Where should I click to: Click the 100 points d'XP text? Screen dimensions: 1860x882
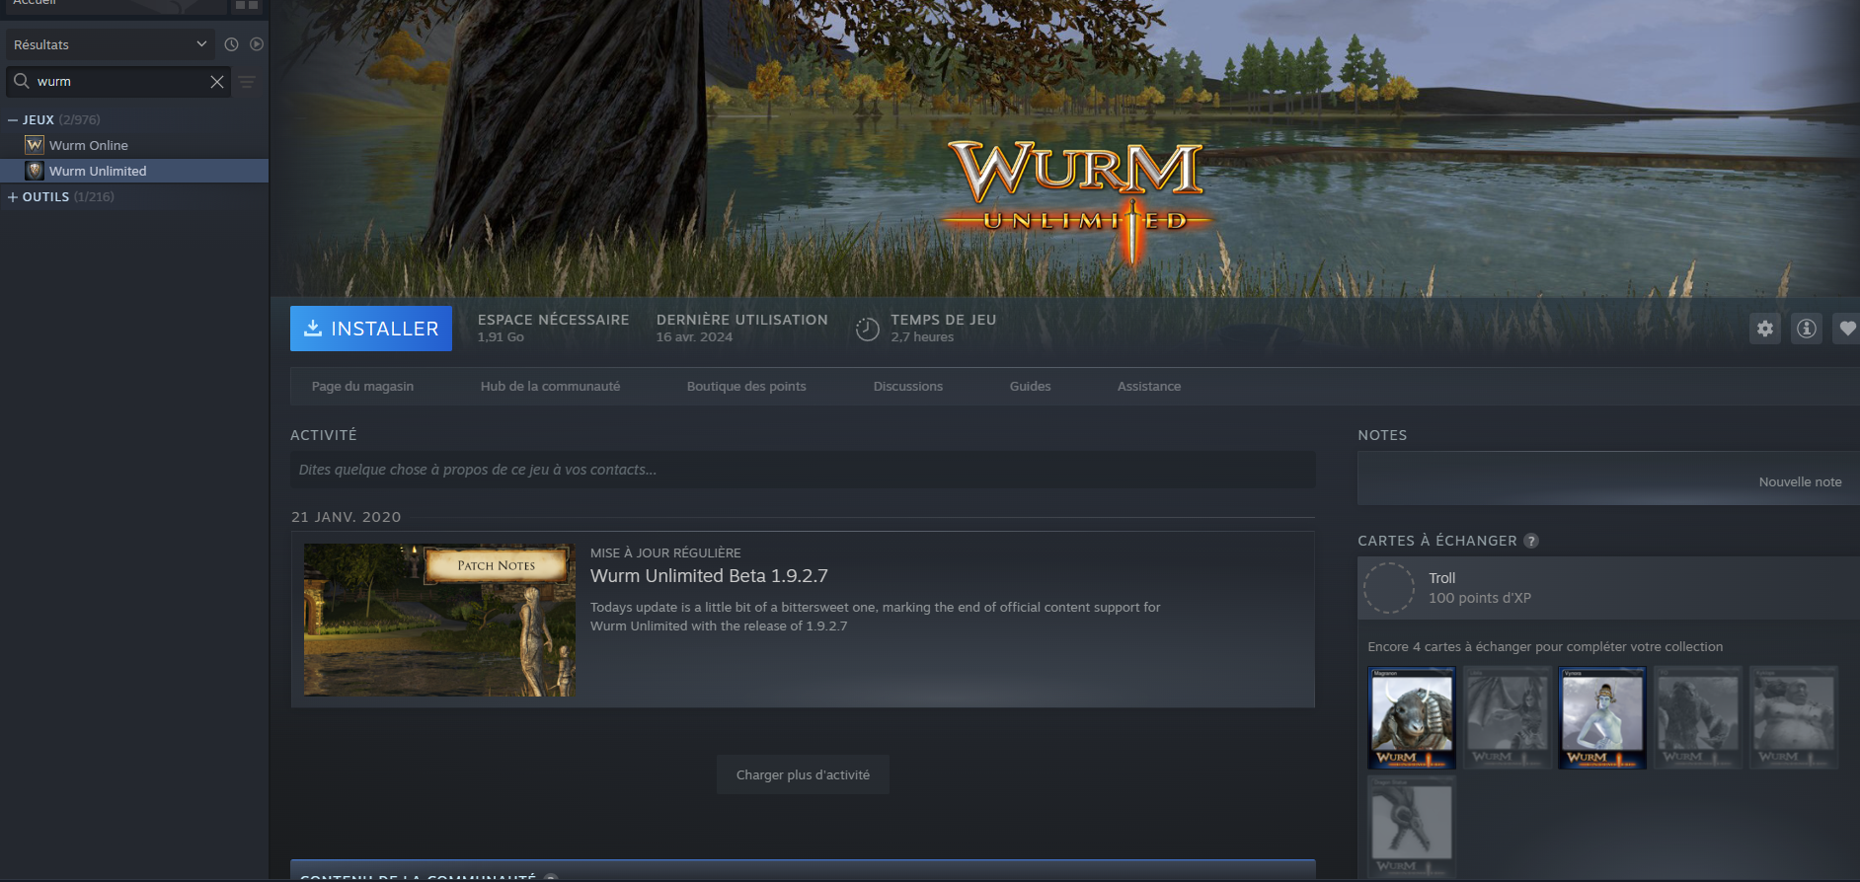[x=1480, y=598]
